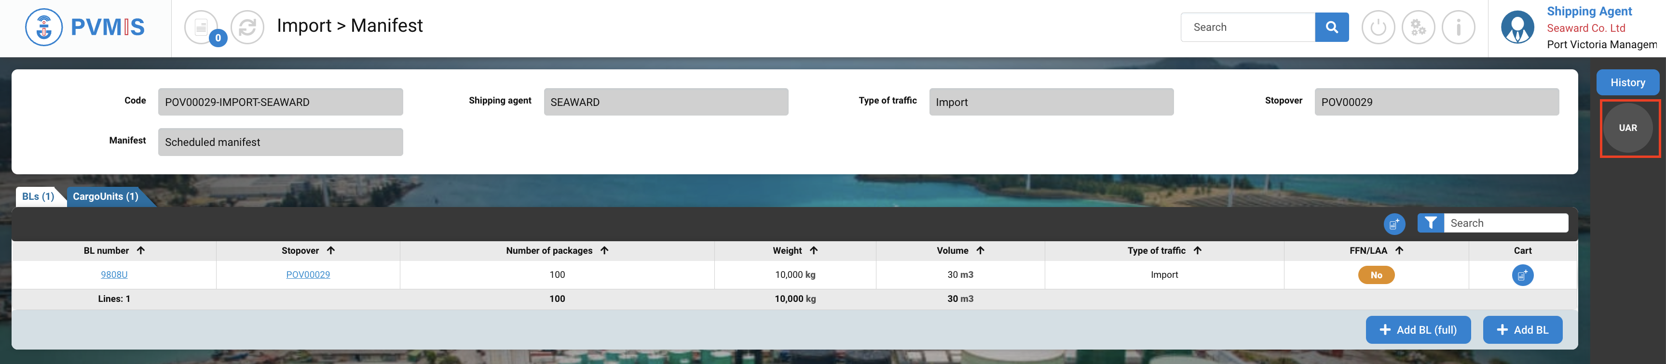Toggle the FFN/LAA No badge
Image resolution: width=1666 pixels, height=364 pixels.
[1376, 275]
